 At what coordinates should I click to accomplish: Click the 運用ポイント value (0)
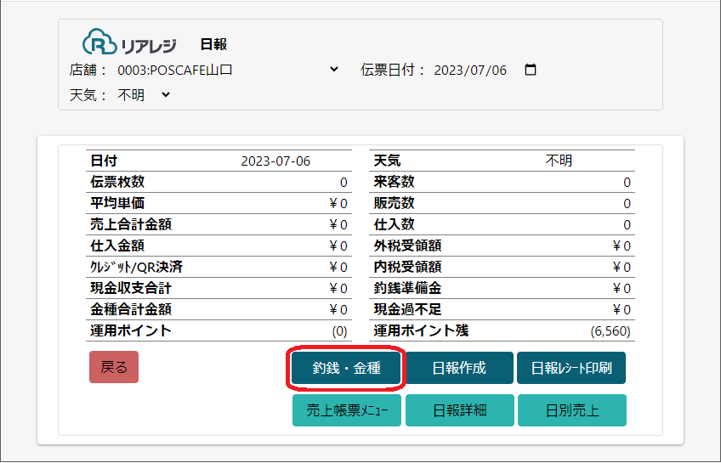pos(339,331)
